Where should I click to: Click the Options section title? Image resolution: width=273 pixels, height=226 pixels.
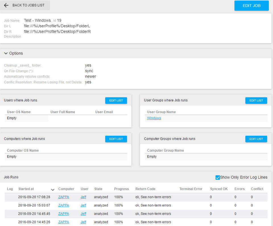16,53
